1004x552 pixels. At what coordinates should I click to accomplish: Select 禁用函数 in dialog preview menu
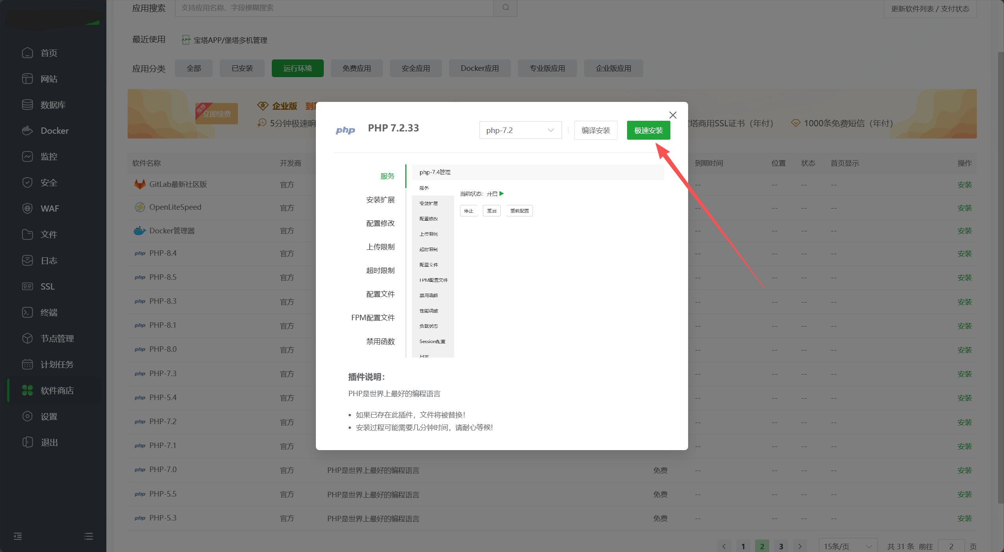pos(380,341)
